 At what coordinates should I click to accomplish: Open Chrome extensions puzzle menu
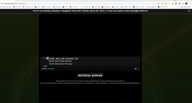(x=179, y=3)
